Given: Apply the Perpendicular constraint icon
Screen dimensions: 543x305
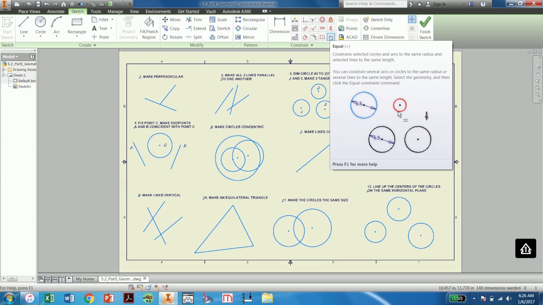Looking at the screenshot, I should [x=313, y=28].
